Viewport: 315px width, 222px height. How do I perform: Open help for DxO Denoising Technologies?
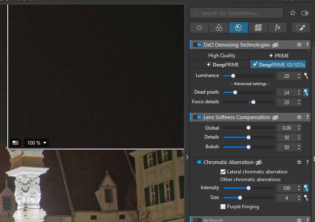click(x=307, y=45)
